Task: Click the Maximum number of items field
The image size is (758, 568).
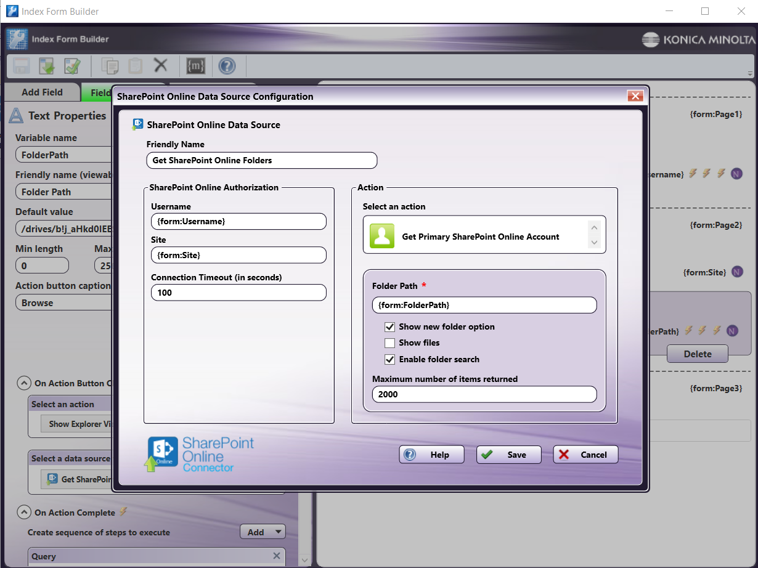Action: [x=484, y=394]
